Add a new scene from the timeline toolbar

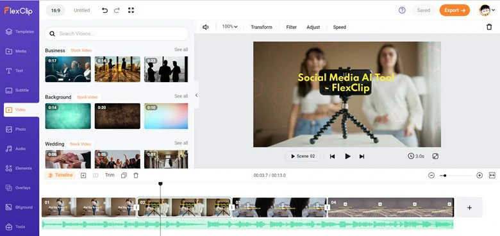point(83,176)
